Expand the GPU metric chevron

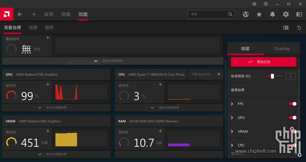[232, 118]
